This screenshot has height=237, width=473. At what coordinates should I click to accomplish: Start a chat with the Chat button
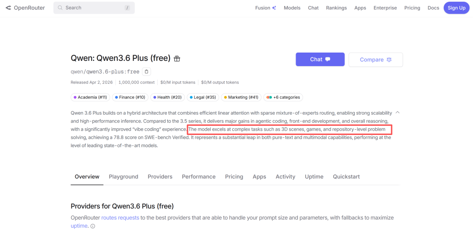[320, 60]
